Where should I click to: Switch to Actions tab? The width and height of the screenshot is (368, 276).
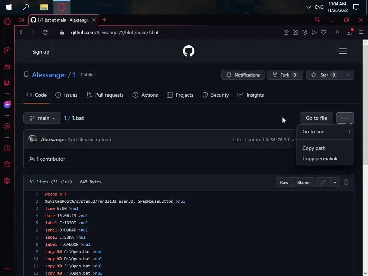[x=145, y=95]
